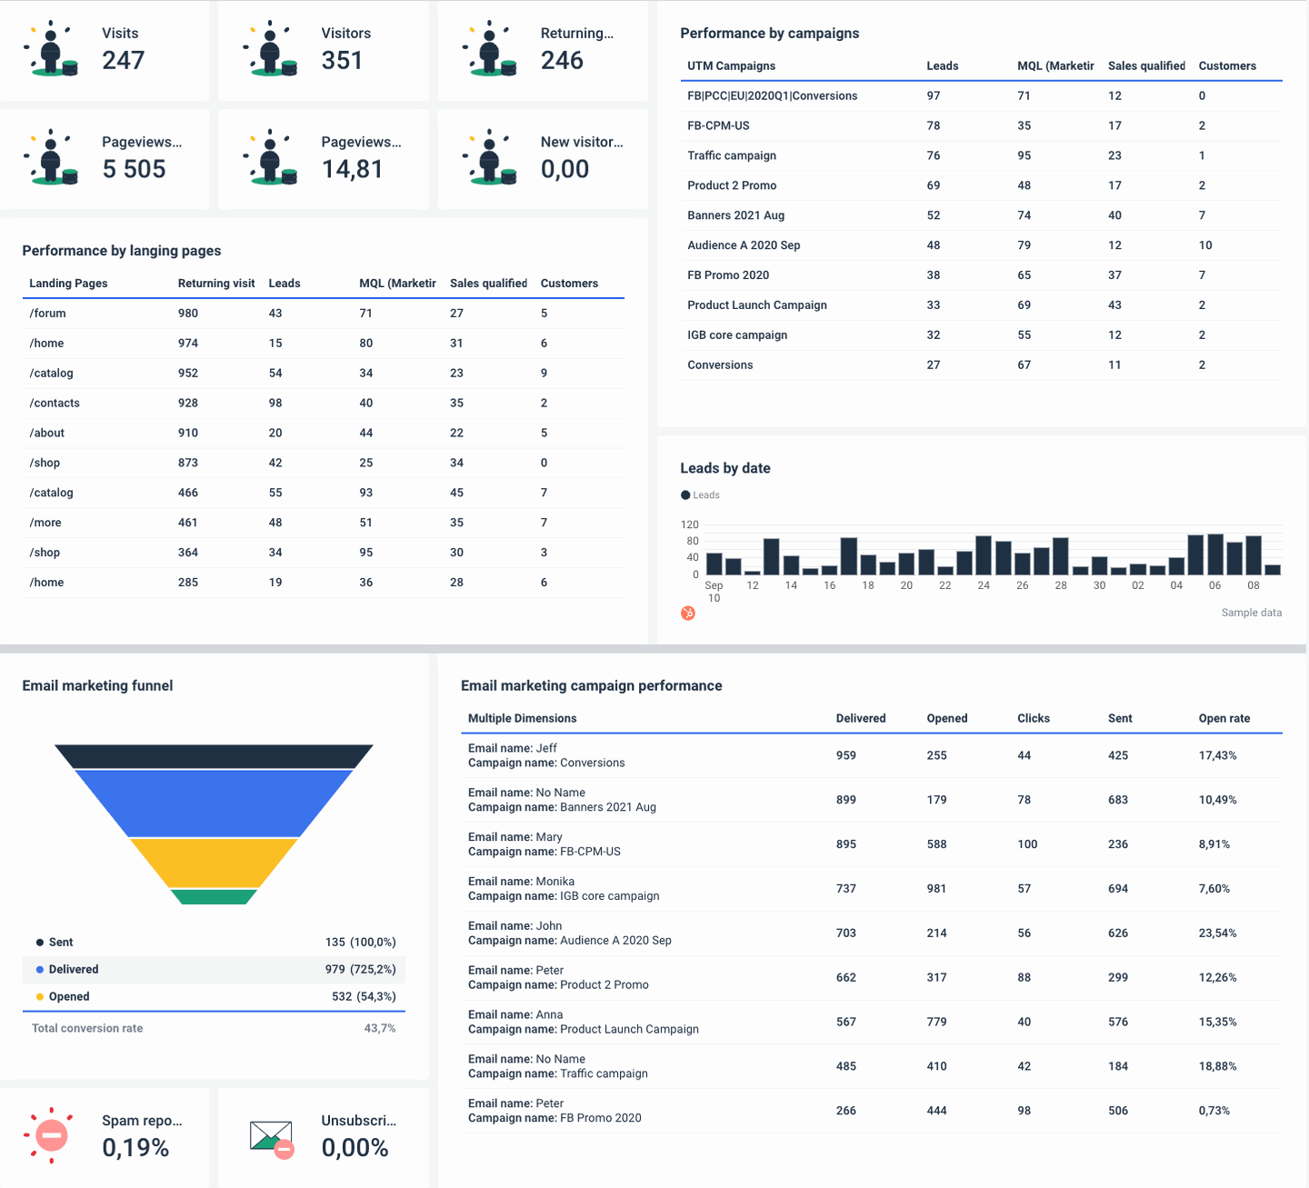Sort landing pages by Customers column header

point(569,283)
